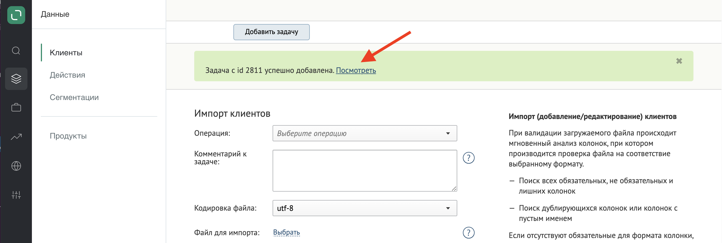
Task: Dismiss the success notification with X
Action: pos(679,61)
